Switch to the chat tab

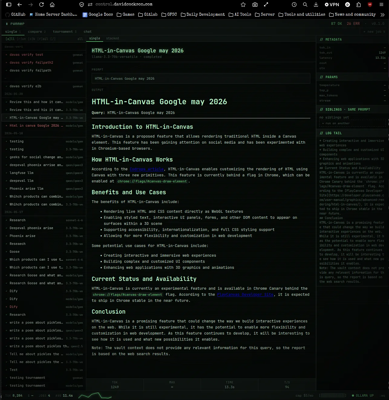click(x=88, y=32)
